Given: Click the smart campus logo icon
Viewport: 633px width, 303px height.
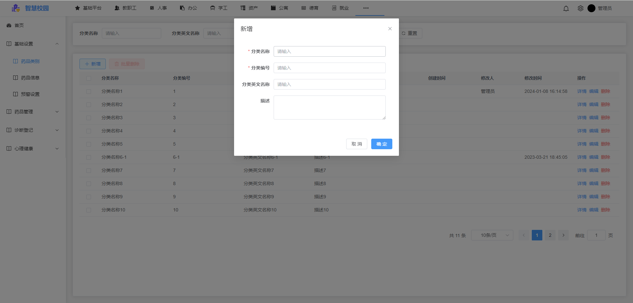Looking at the screenshot, I should click(15, 8).
